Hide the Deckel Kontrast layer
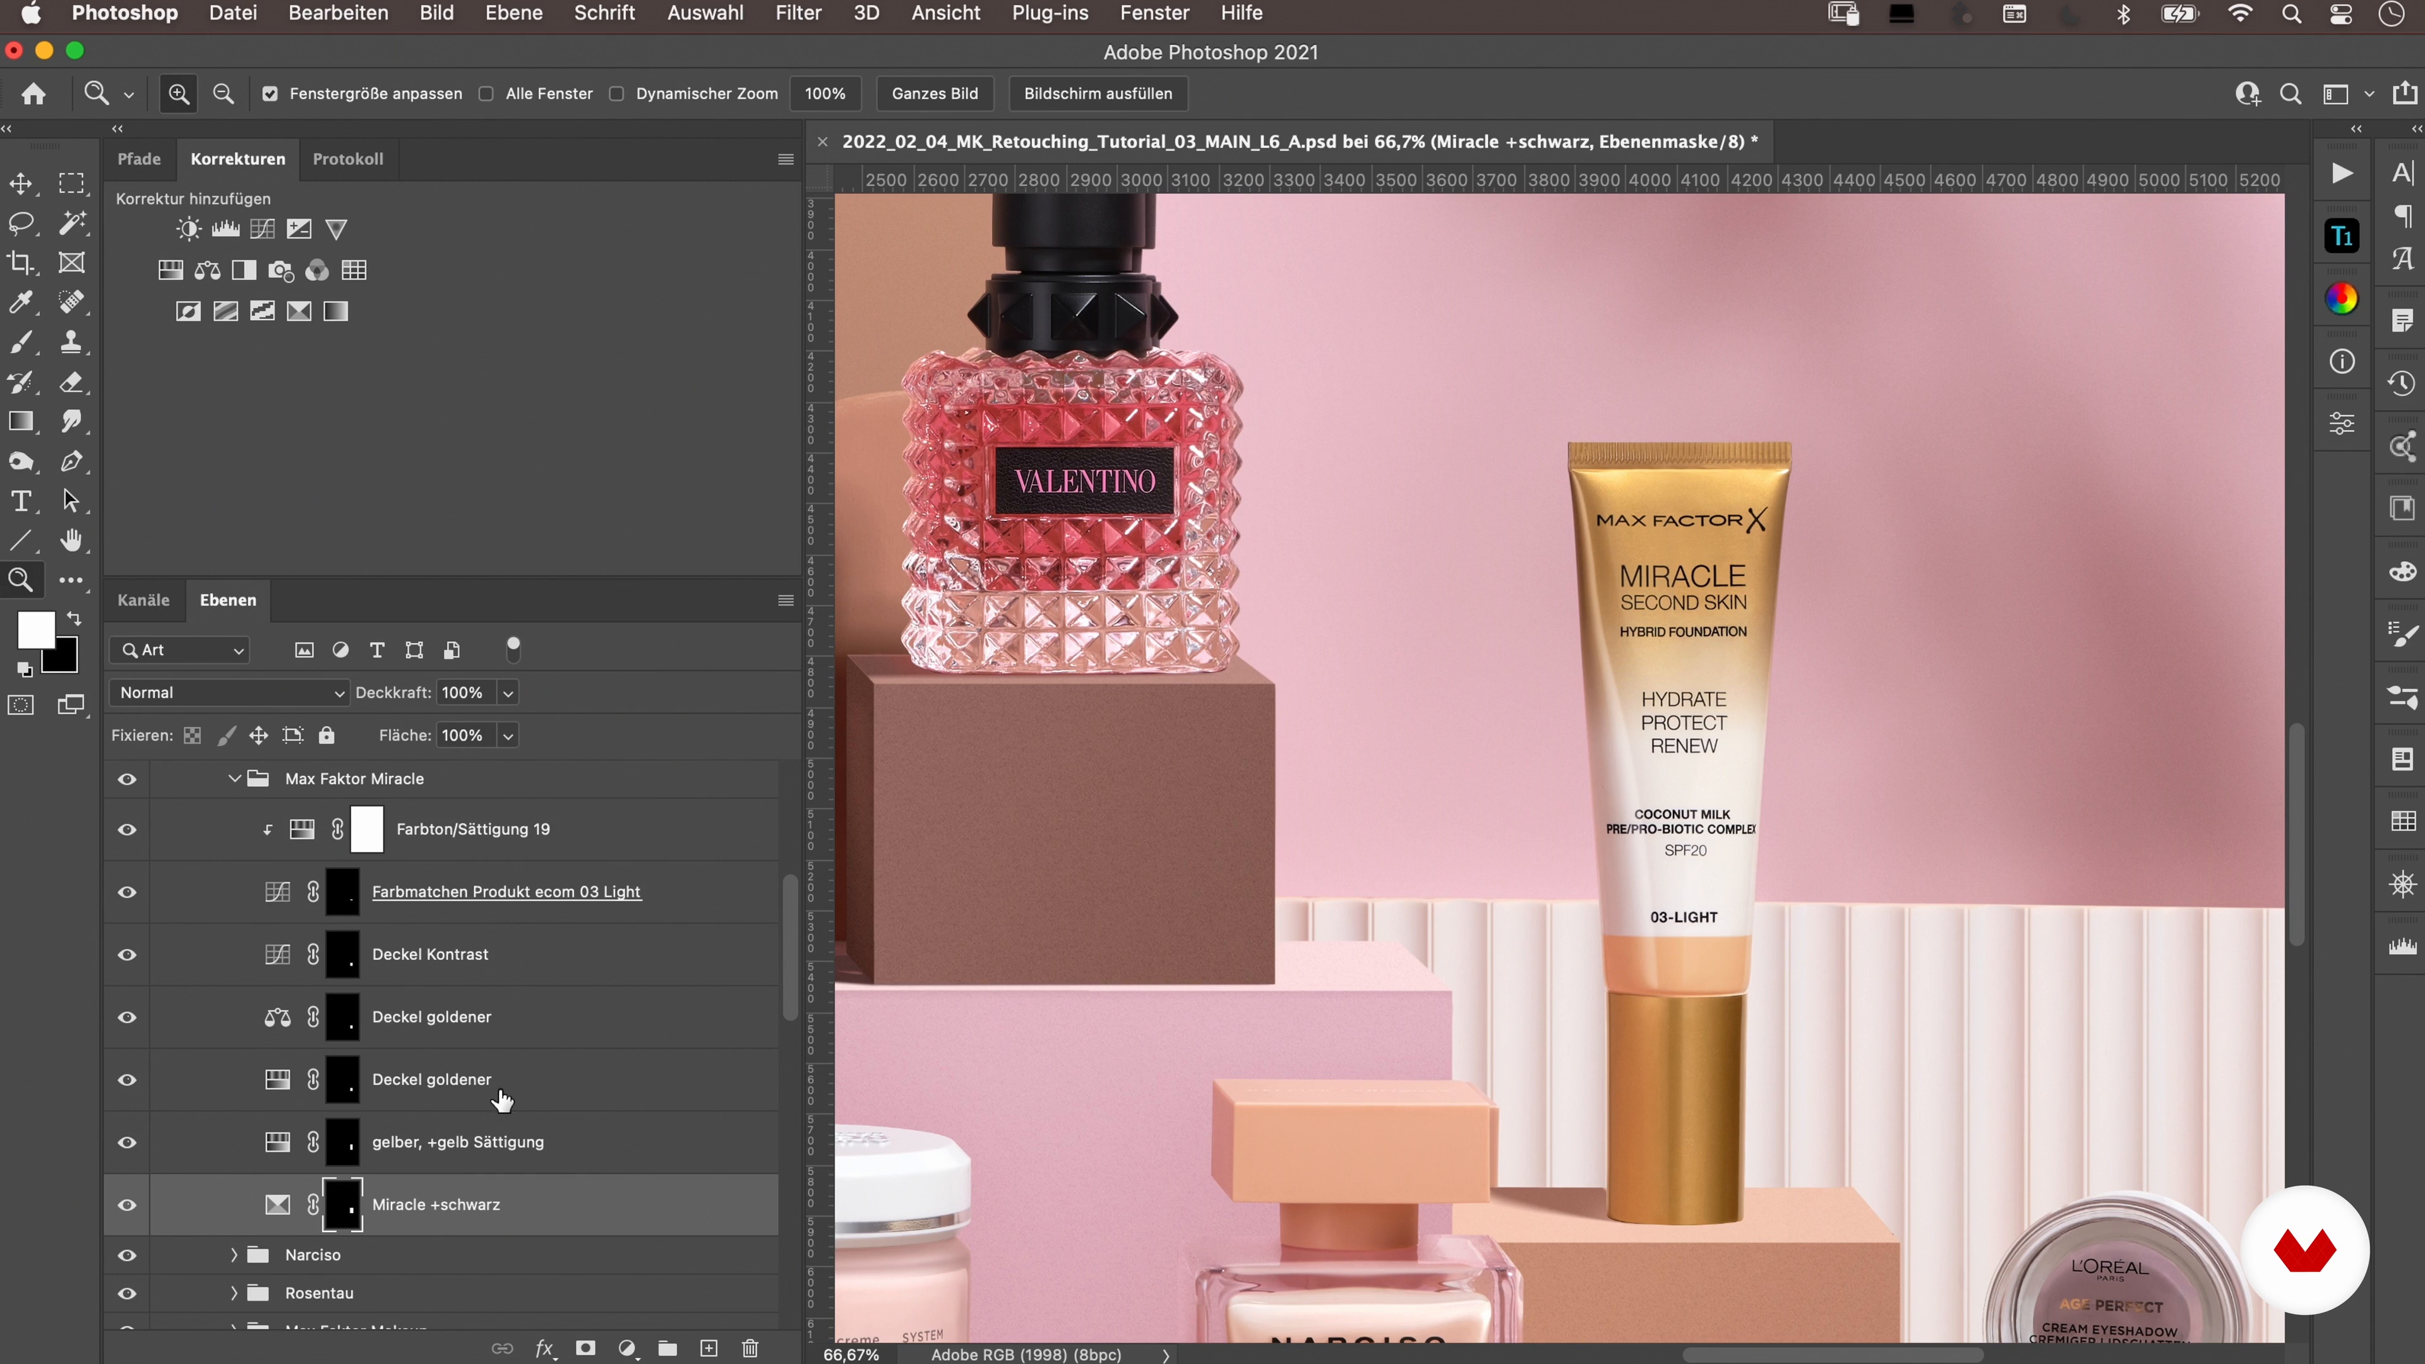The height and width of the screenshot is (1364, 2425). point(127,955)
